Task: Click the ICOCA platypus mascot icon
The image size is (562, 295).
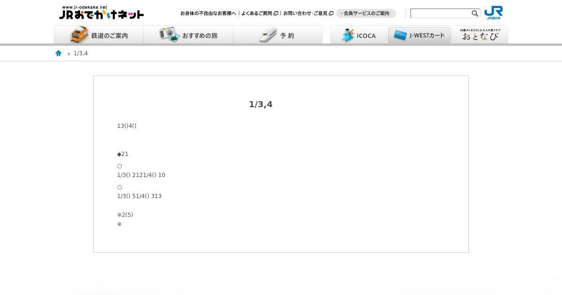Action: click(348, 35)
